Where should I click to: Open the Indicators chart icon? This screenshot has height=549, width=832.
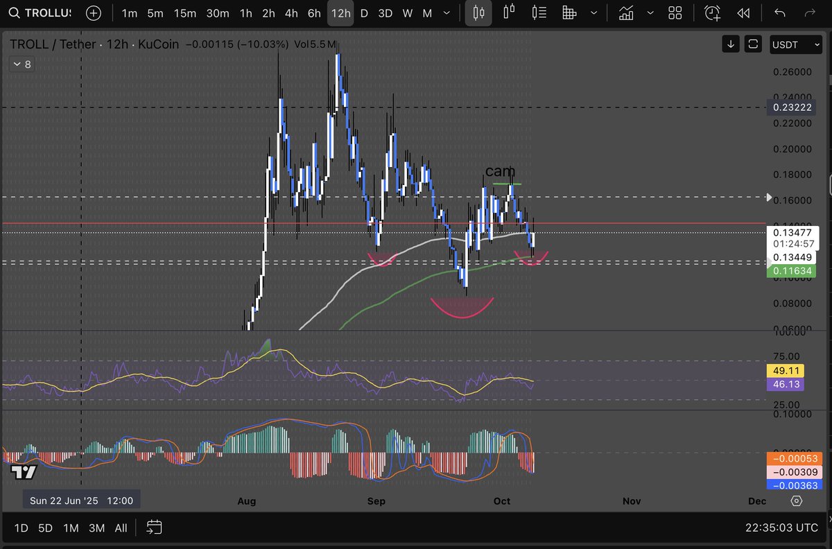[626, 13]
